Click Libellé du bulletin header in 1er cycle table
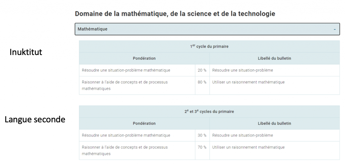Image resolution: width=345 pixels, height=165 pixels. [274, 58]
